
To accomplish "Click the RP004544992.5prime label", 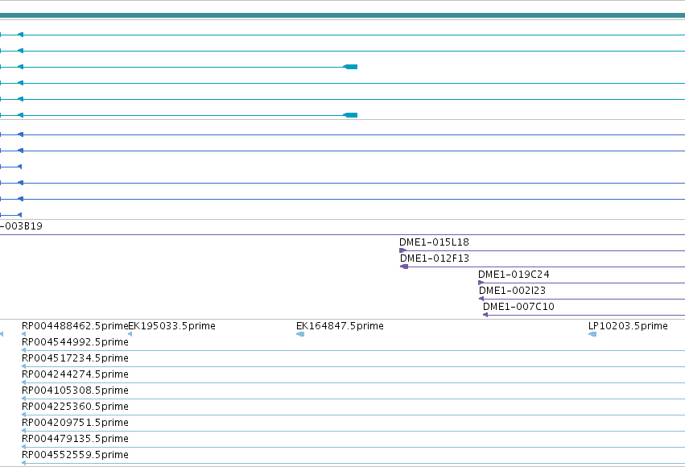I will pos(75,342).
